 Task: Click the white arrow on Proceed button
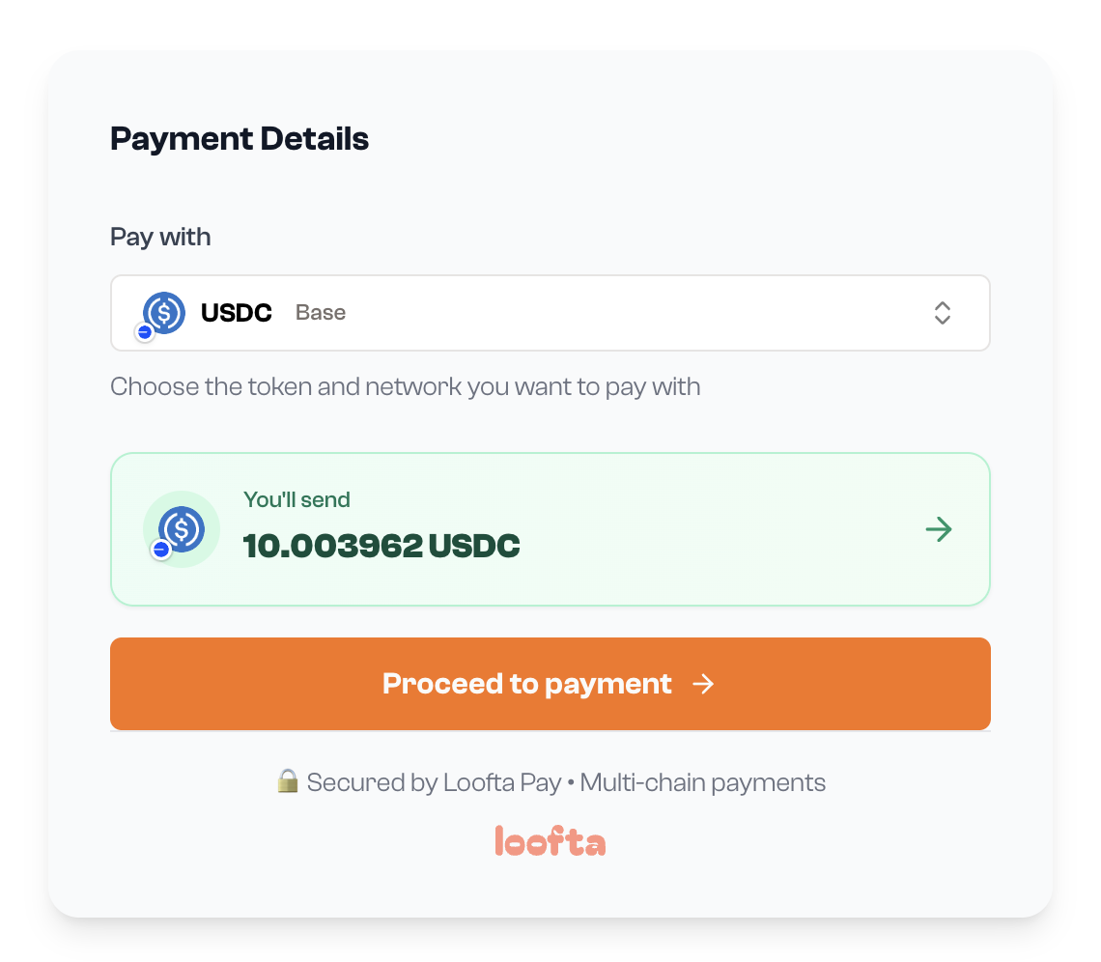coord(703,684)
